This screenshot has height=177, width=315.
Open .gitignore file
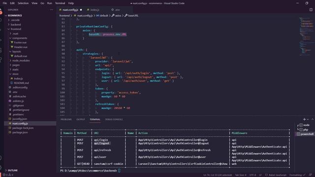(x=18, y=105)
